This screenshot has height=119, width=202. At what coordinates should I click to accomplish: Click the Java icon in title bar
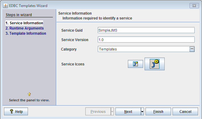point(5,6)
